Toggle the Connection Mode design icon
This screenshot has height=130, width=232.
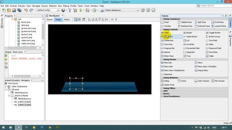pyautogui.click(x=79, y=19)
